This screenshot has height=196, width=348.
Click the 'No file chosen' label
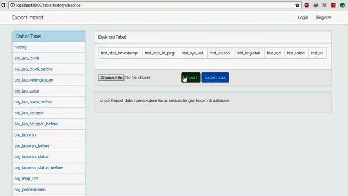[x=138, y=77]
